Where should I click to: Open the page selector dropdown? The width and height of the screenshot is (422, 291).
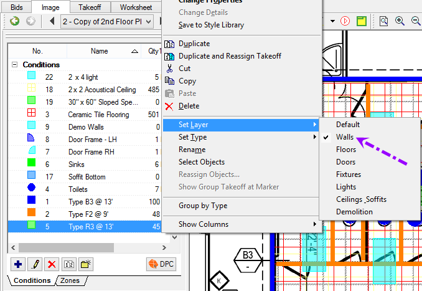tap(148, 22)
